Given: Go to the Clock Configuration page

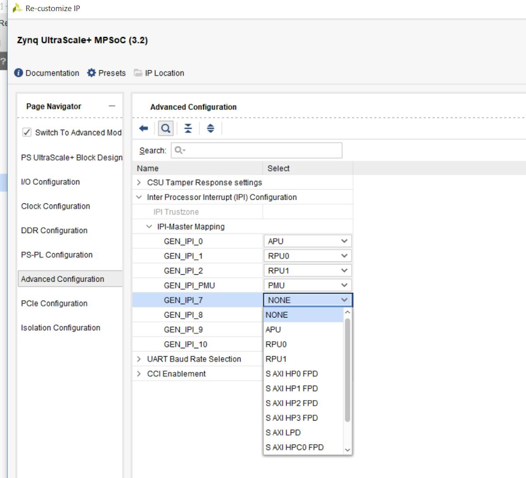Looking at the screenshot, I should [x=56, y=206].
